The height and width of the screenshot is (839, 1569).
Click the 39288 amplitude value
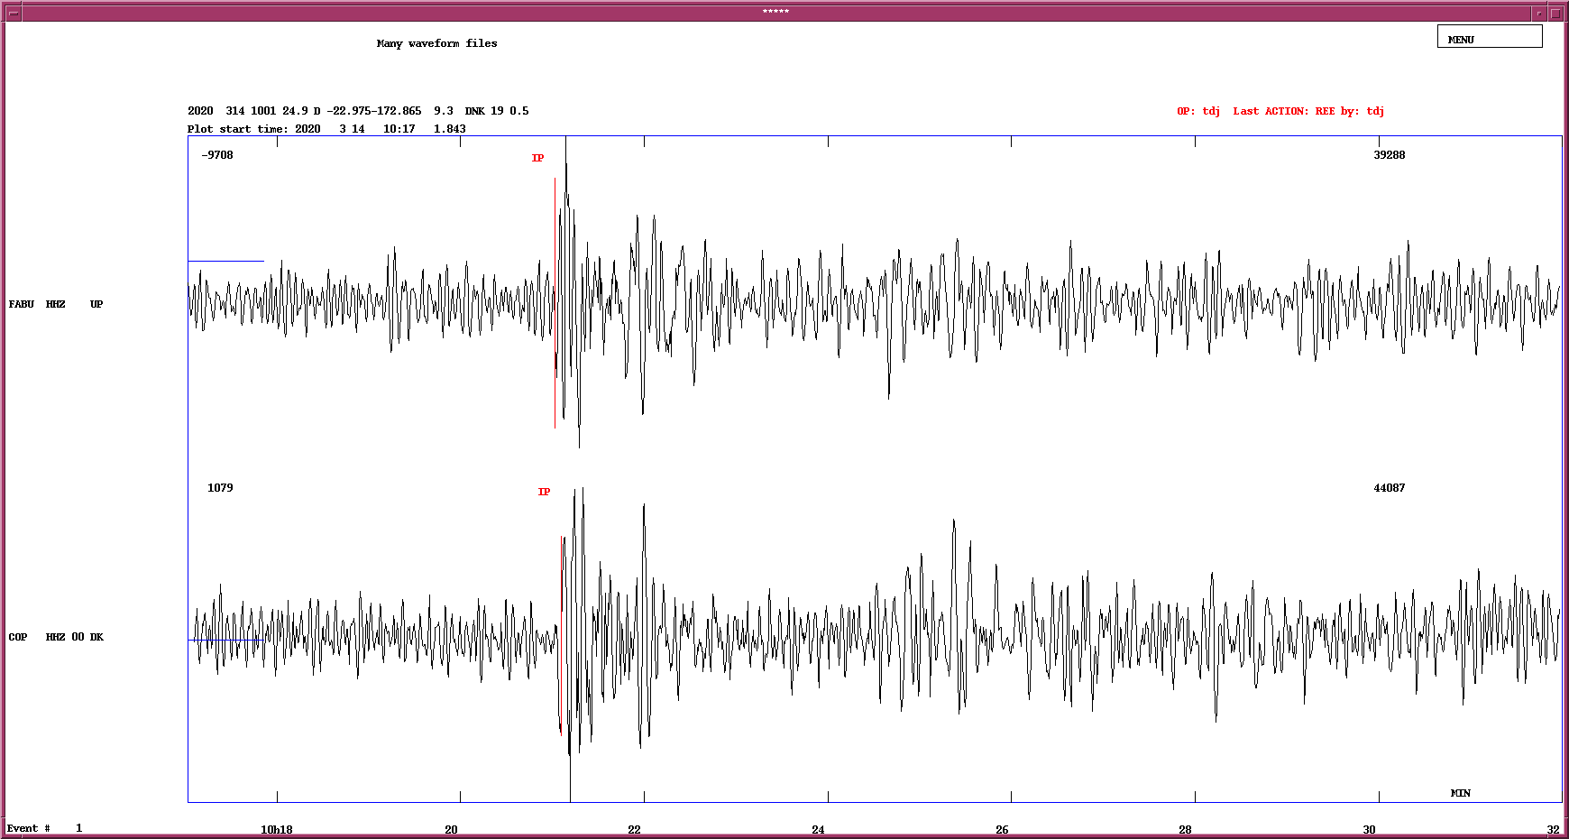pos(1388,154)
